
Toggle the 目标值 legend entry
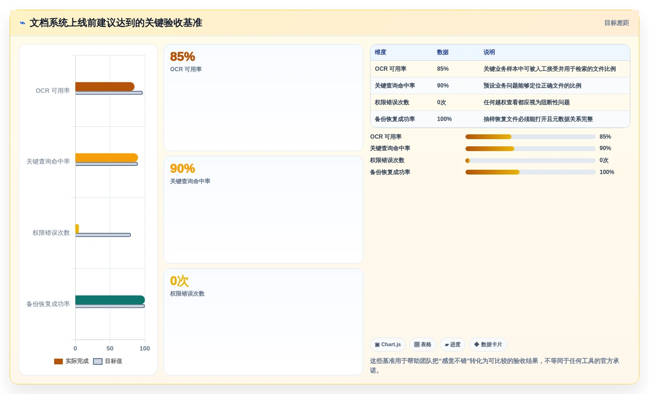(108, 361)
